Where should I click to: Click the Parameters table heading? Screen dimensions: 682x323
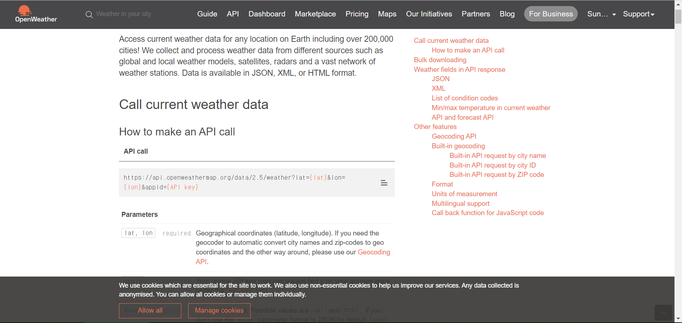click(139, 214)
